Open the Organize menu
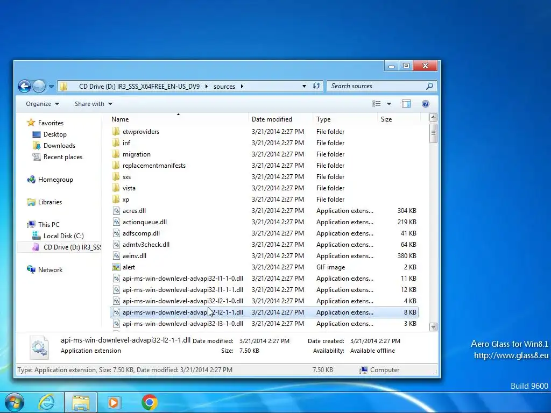This screenshot has width=551, height=413. [x=42, y=104]
